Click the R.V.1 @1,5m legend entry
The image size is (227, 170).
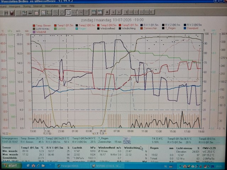[x=149, y=25]
